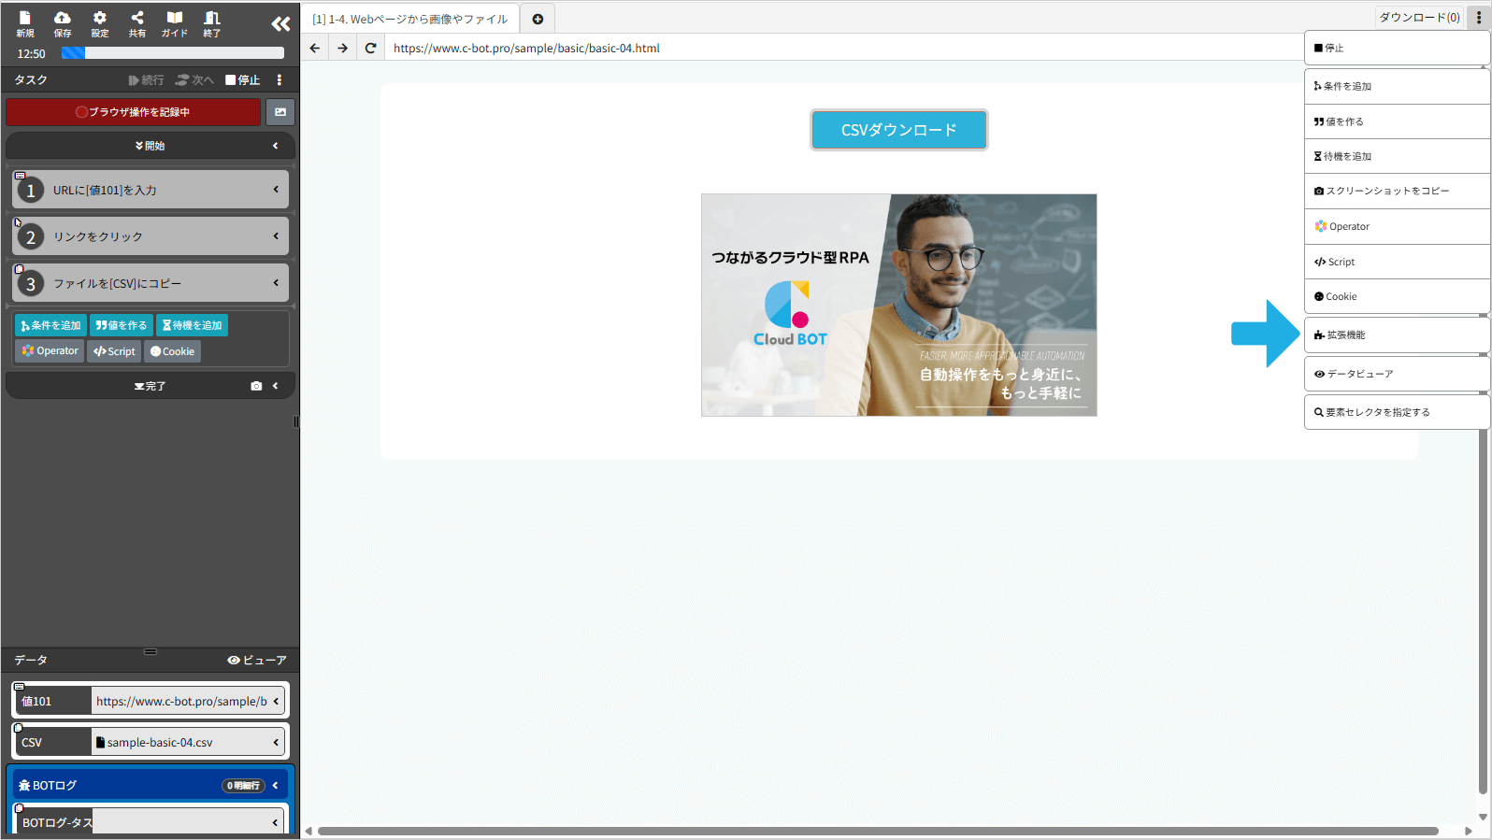Select the 1-4 Webページ browser tab
Screen dimensions: 1492x840
click(410, 19)
